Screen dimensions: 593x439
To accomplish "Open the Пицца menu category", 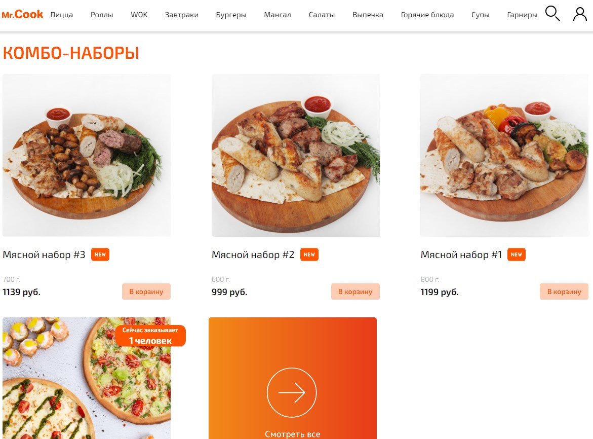I will coord(62,15).
